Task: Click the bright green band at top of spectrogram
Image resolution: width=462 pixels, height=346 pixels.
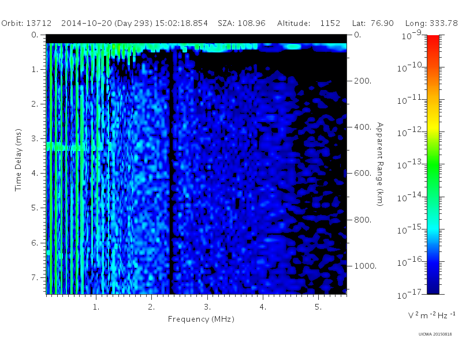Action: pos(196,47)
